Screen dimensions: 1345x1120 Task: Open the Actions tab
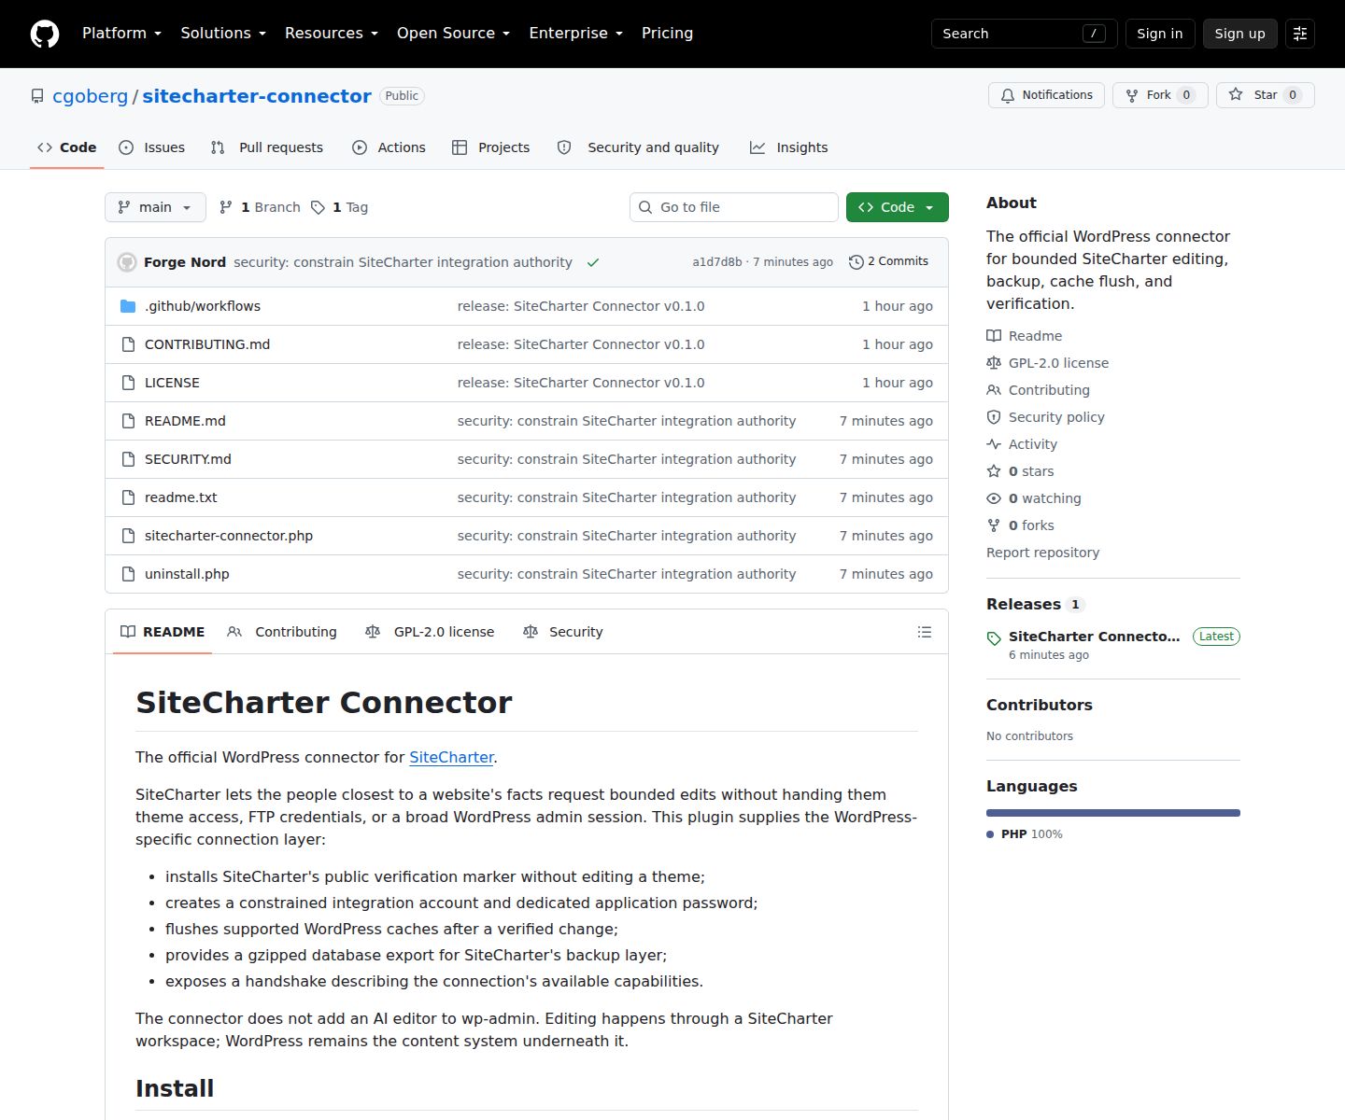point(389,147)
